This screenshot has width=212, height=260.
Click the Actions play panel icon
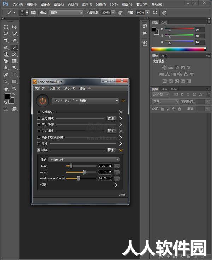[145, 33]
